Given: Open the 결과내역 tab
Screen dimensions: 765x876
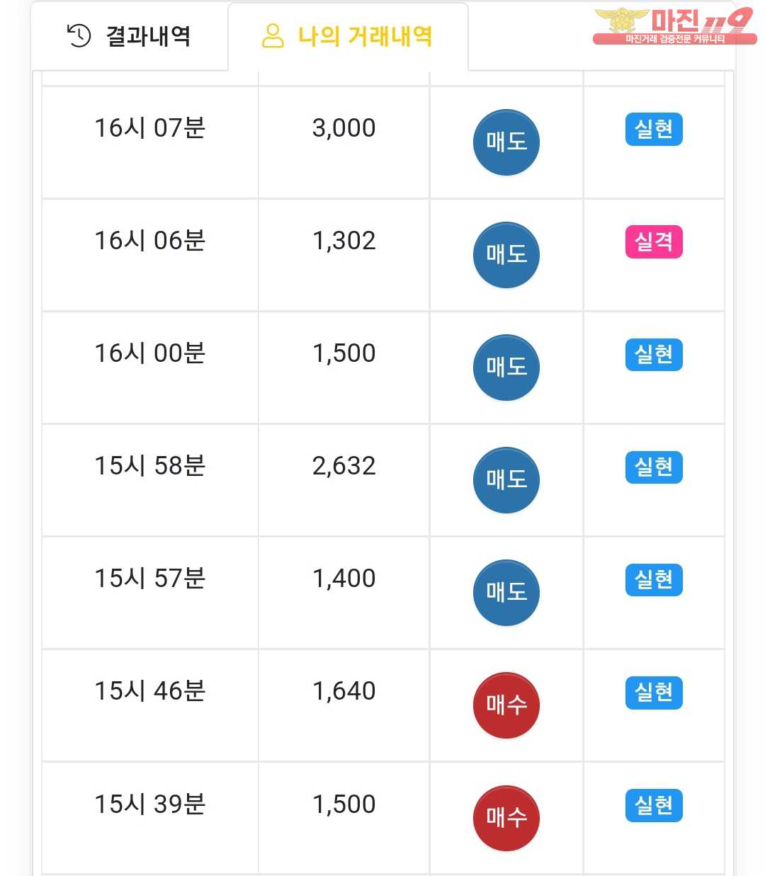Looking at the screenshot, I should 130,36.
